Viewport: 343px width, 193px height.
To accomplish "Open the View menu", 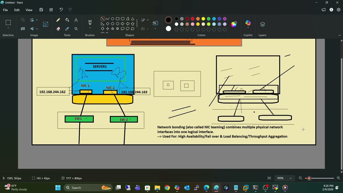I will [x=29, y=10].
